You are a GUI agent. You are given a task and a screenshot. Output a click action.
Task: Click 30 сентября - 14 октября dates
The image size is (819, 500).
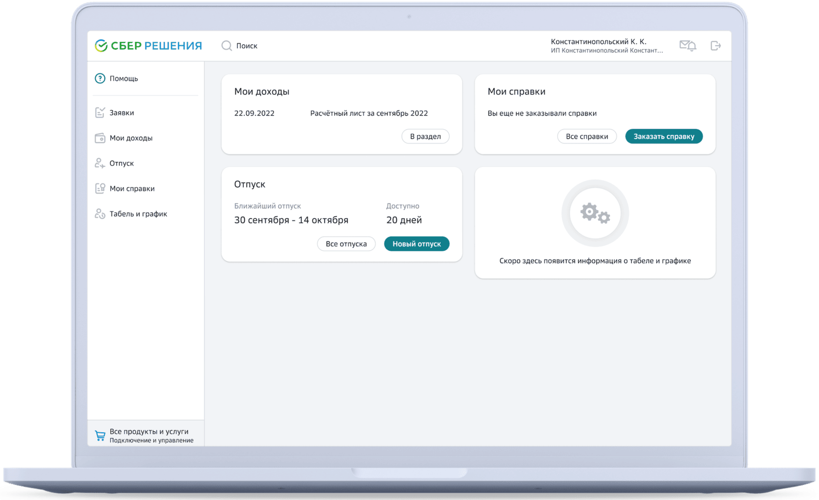point(291,220)
